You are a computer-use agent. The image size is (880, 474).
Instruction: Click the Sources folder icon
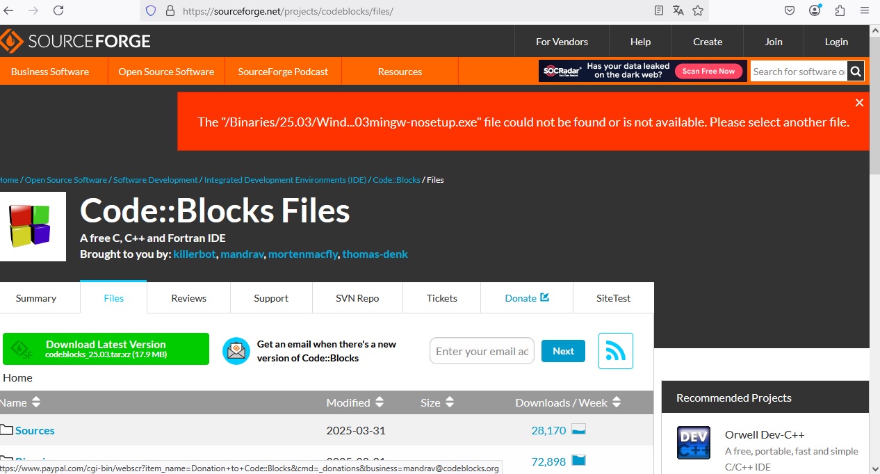tap(6, 430)
